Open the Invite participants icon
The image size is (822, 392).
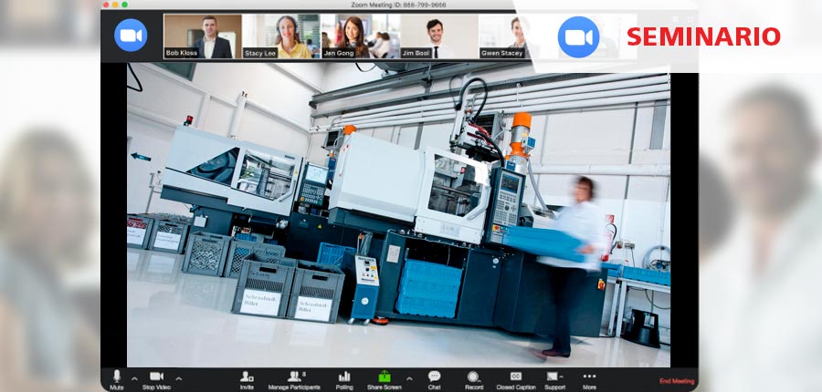247,377
